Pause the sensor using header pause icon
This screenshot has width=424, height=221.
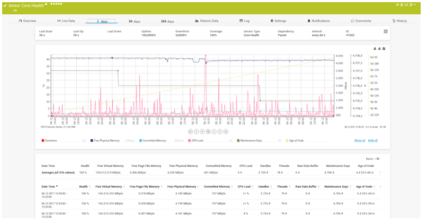pyautogui.click(x=397, y=4)
